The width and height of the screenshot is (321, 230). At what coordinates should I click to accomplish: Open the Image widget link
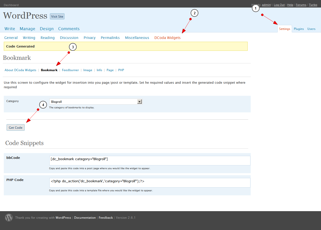point(88,70)
